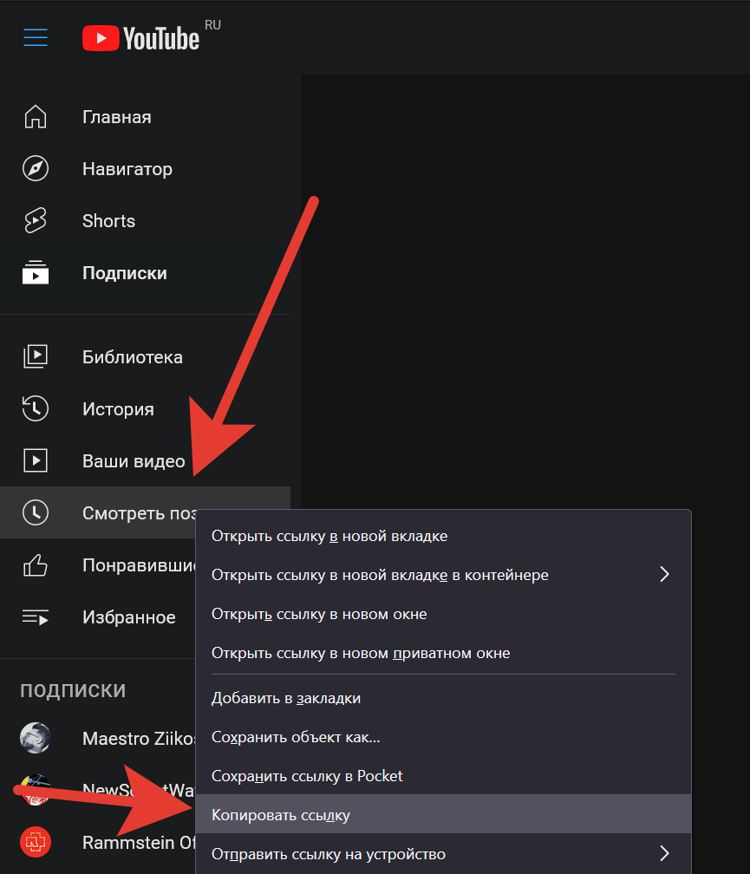Click the Подписки subscriptions icon
Viewport: 750px width, 874px height.
[36, 273]
